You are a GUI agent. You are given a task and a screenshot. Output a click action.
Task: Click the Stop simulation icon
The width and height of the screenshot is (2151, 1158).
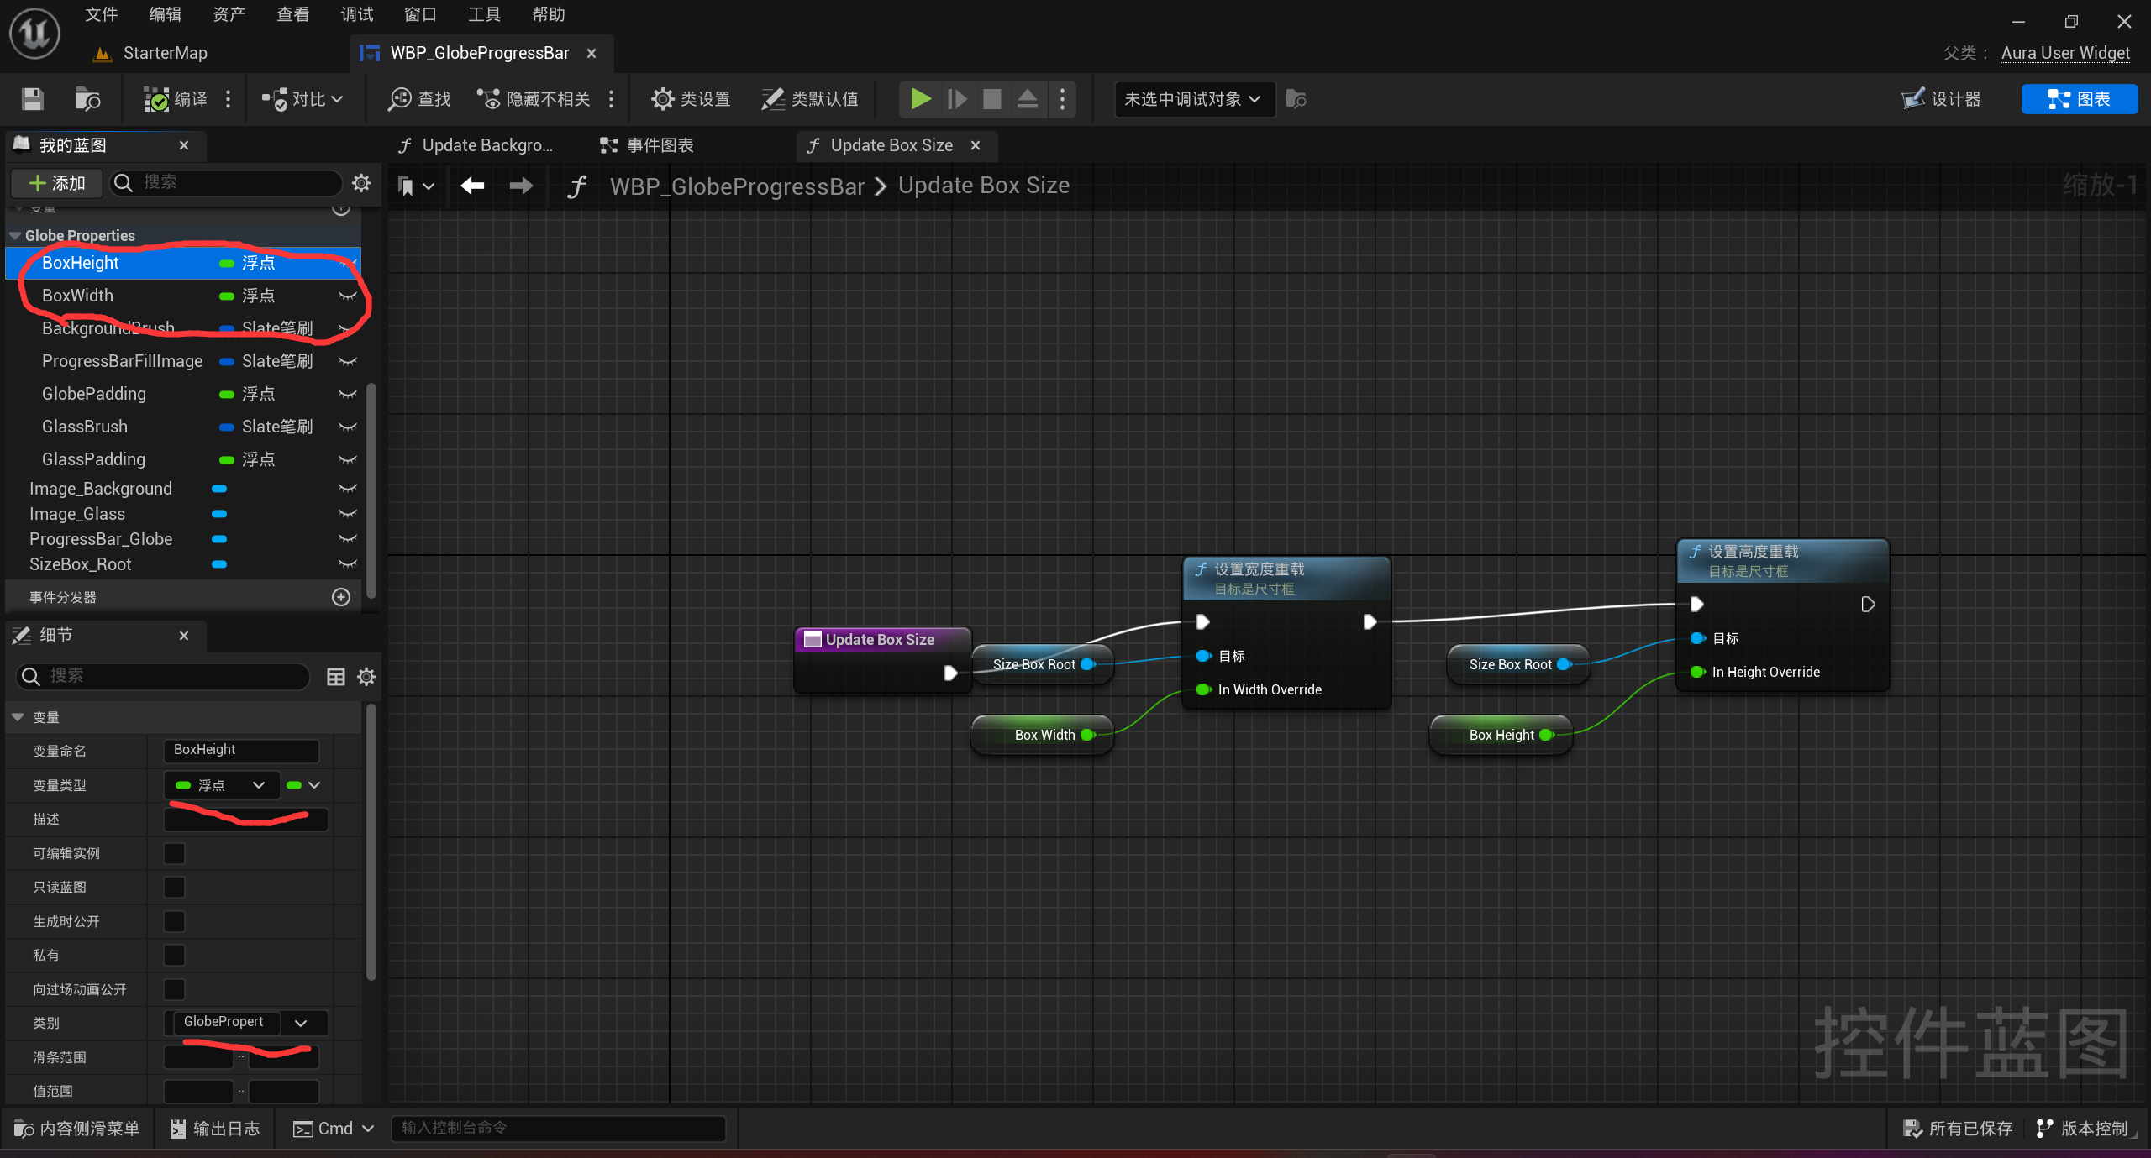click(991, 99)
